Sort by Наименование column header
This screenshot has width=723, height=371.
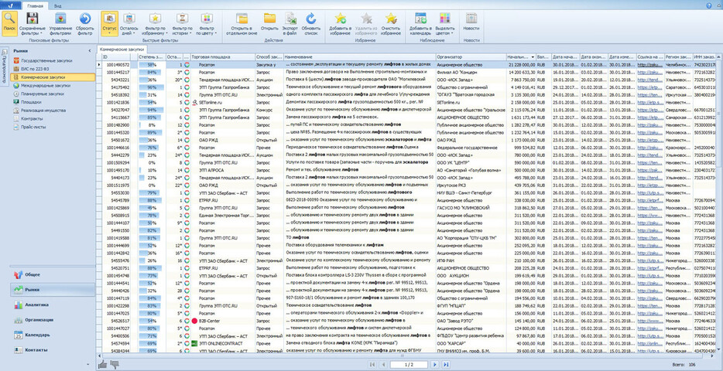pyautogui.click(x=358, y=56)
